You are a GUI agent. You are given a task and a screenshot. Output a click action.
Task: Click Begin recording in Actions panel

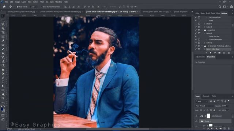[211, 53]
